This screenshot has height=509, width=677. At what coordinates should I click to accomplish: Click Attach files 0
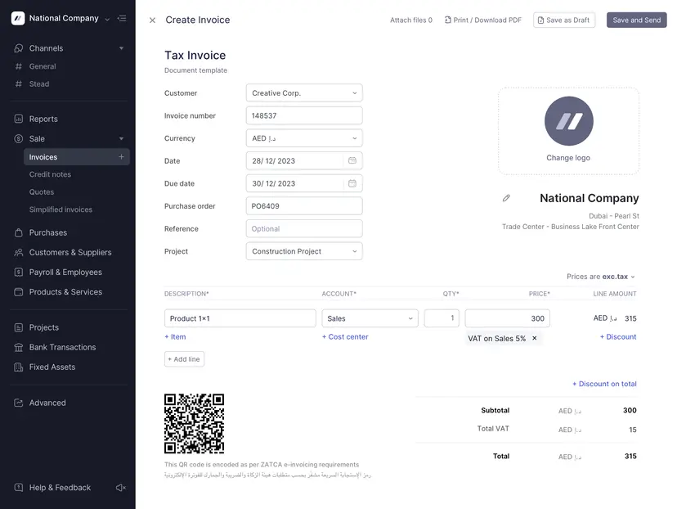click(411, 20)
